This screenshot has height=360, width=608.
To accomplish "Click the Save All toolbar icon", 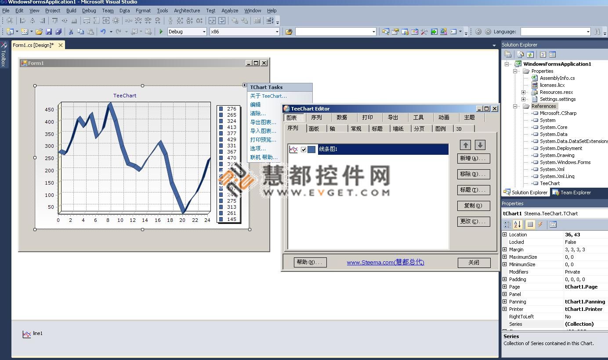I will 58,32.
